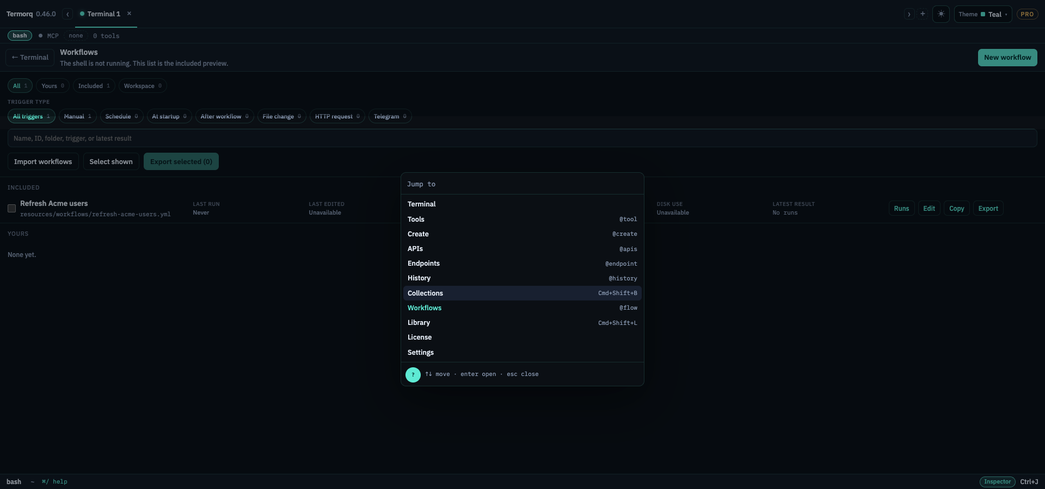Open Terminal from Jump to list
Screen dimensions: 1045x489
pyautogui.click(x=522, y=204)
